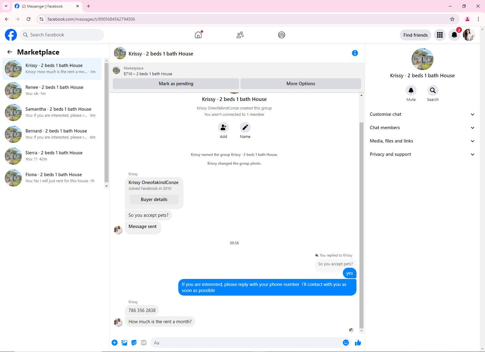Expand Media, files and links section

coord(422,141)
